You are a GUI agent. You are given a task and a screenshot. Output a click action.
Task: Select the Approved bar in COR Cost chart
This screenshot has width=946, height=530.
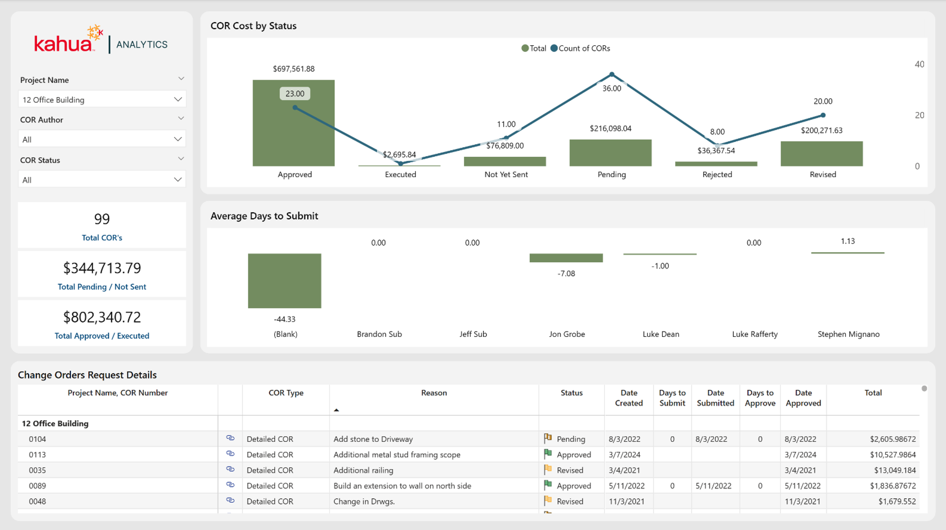pyautogui.click(x=293, y=123)
